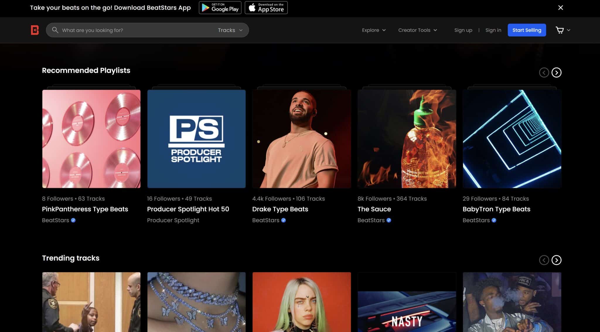Open The Sauce playlist cover

click(407, 139)
